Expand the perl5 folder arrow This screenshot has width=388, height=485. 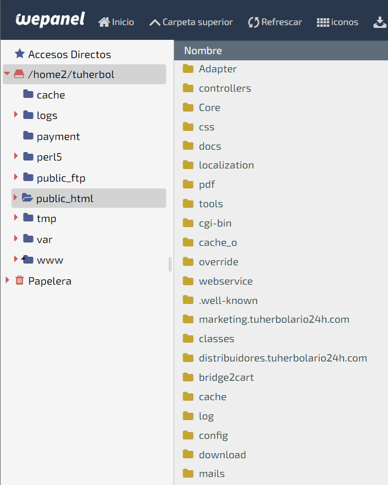pyautogui.click(x=15, y=156)
